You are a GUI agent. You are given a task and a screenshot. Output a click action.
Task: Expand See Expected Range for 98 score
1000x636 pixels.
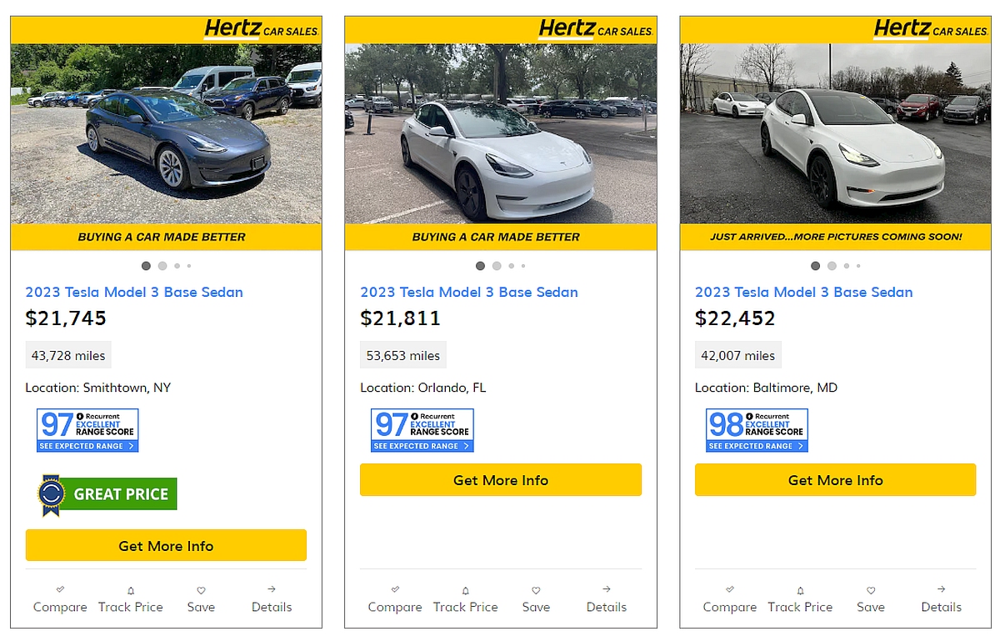[757, 446]
